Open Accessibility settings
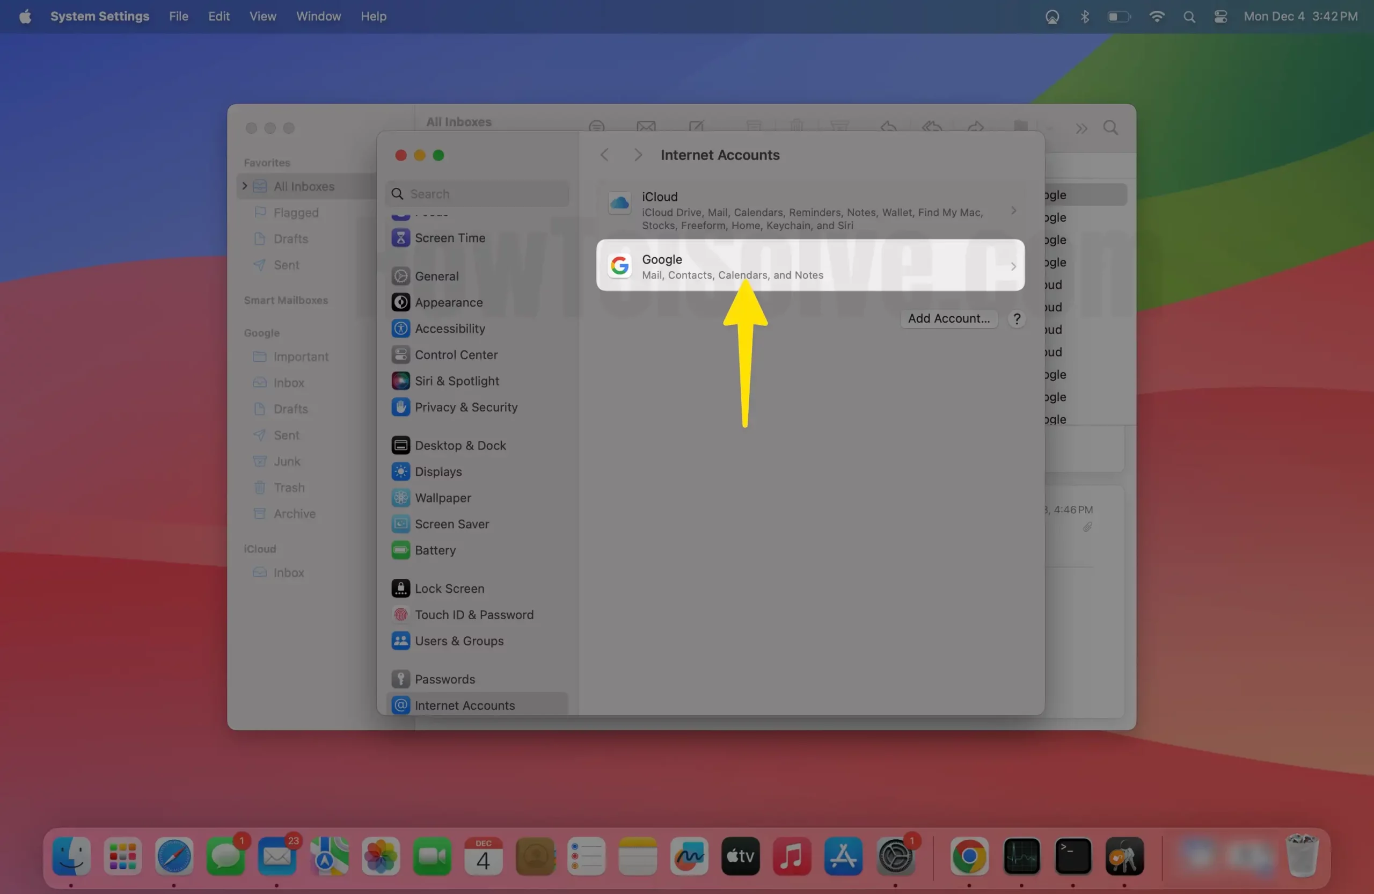Image resolution: width=1374 pixels, height=894 pixels. [450, 329]
